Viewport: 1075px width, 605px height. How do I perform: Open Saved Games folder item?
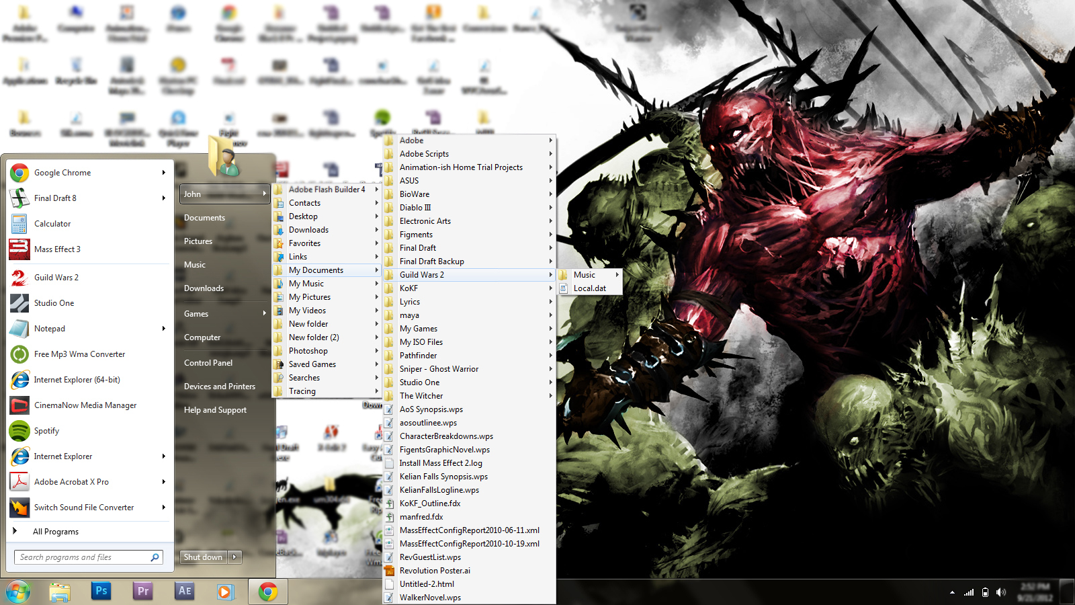[x=312, y=364]
